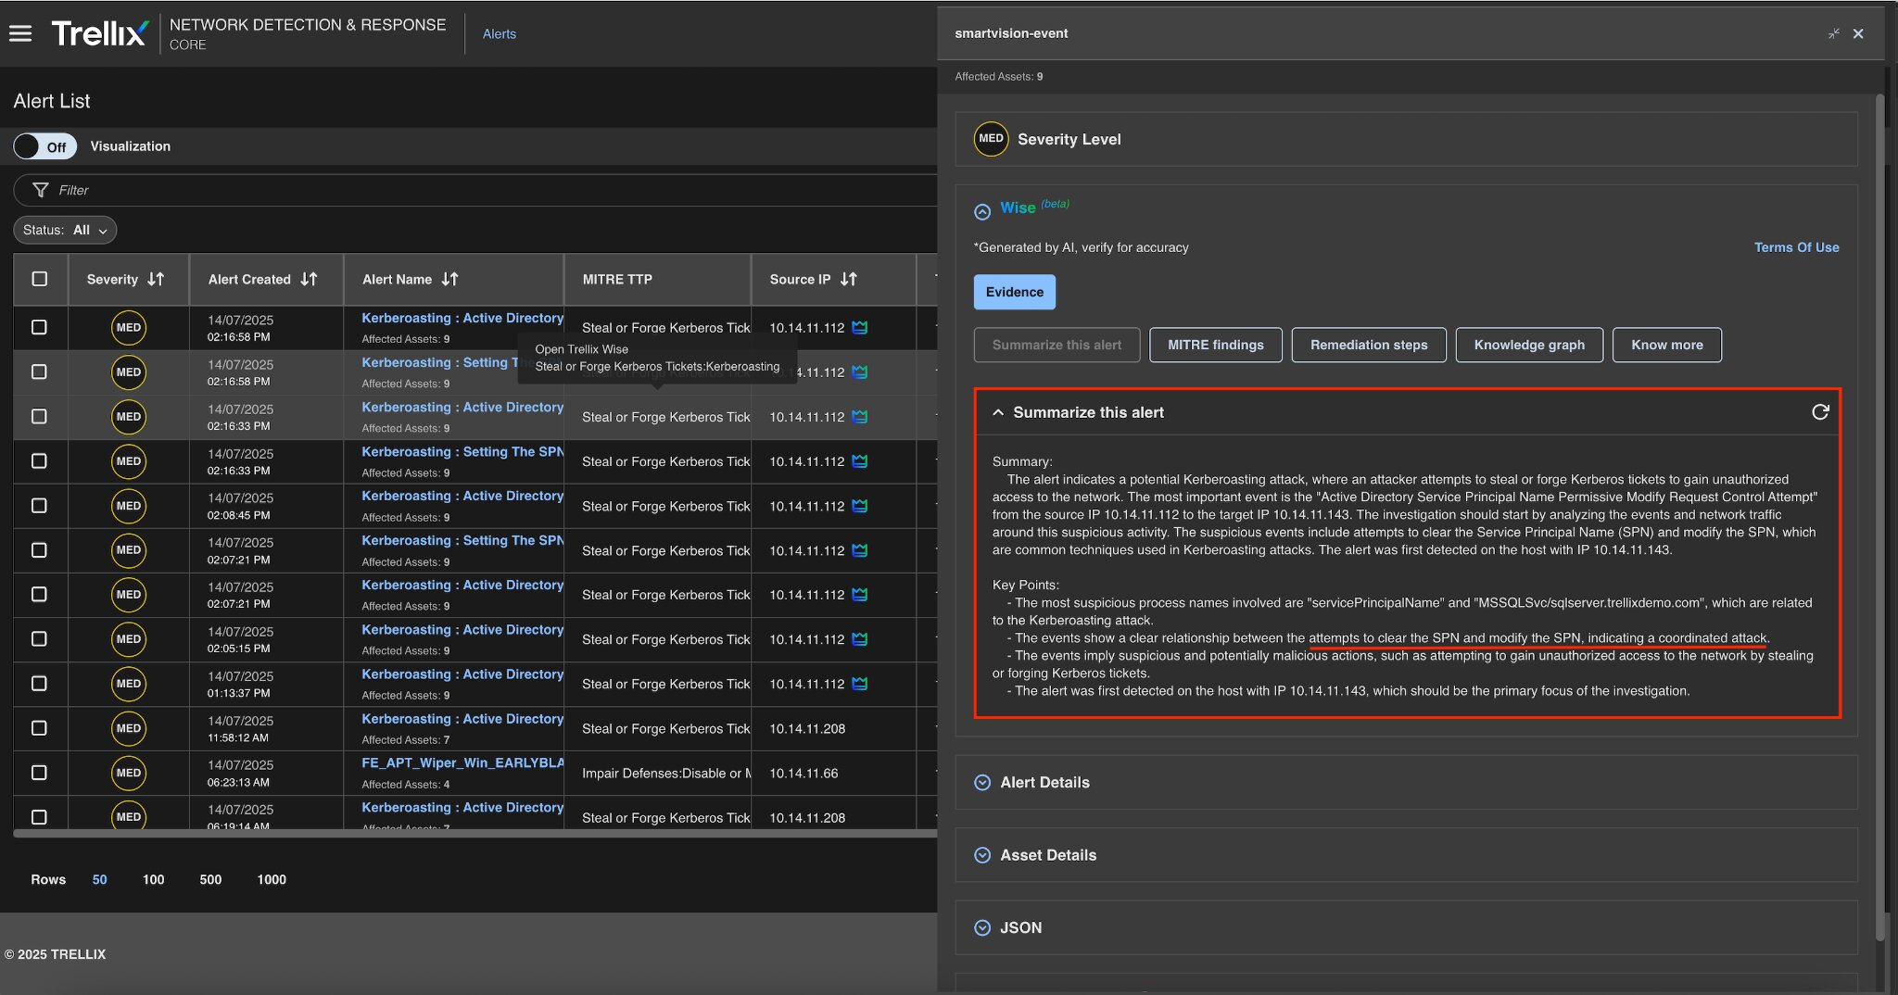
Task: Expand the Alert Details section
Action: 982,783
